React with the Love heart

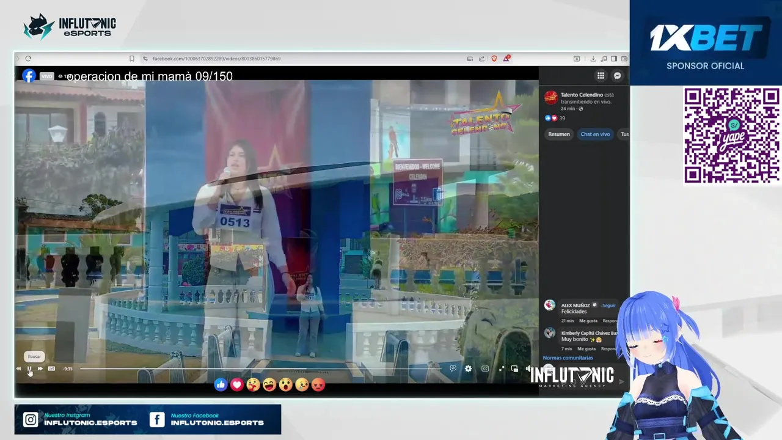pyautogui.click(x=237, y=384)
